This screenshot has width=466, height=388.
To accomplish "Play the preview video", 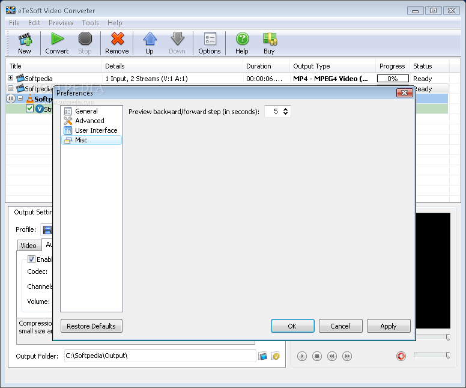I will click(x=302, y=356).
